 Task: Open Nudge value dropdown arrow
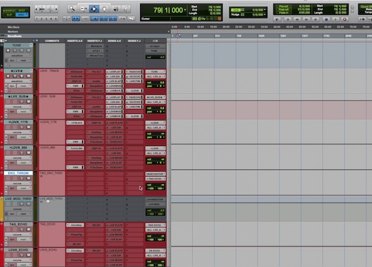(265, 14)
